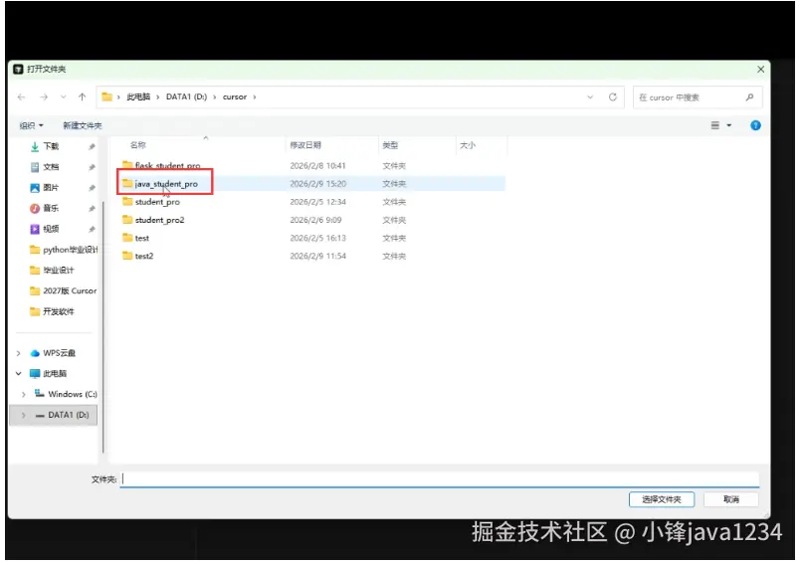Sort by the 修改日期 column header
The width and height of the screenshot is (800, 563).
click(x=305, y=145)
